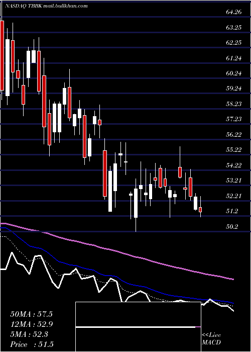Viewport: 251px width, 352px height.
Task: Click the 64.26 price axis label
Action: point(234,12)
